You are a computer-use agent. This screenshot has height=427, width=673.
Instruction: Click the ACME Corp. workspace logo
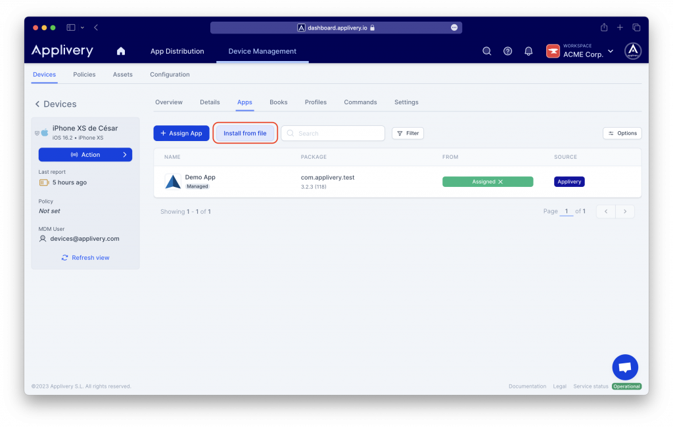pyautogui.click(x=553, y=51)
